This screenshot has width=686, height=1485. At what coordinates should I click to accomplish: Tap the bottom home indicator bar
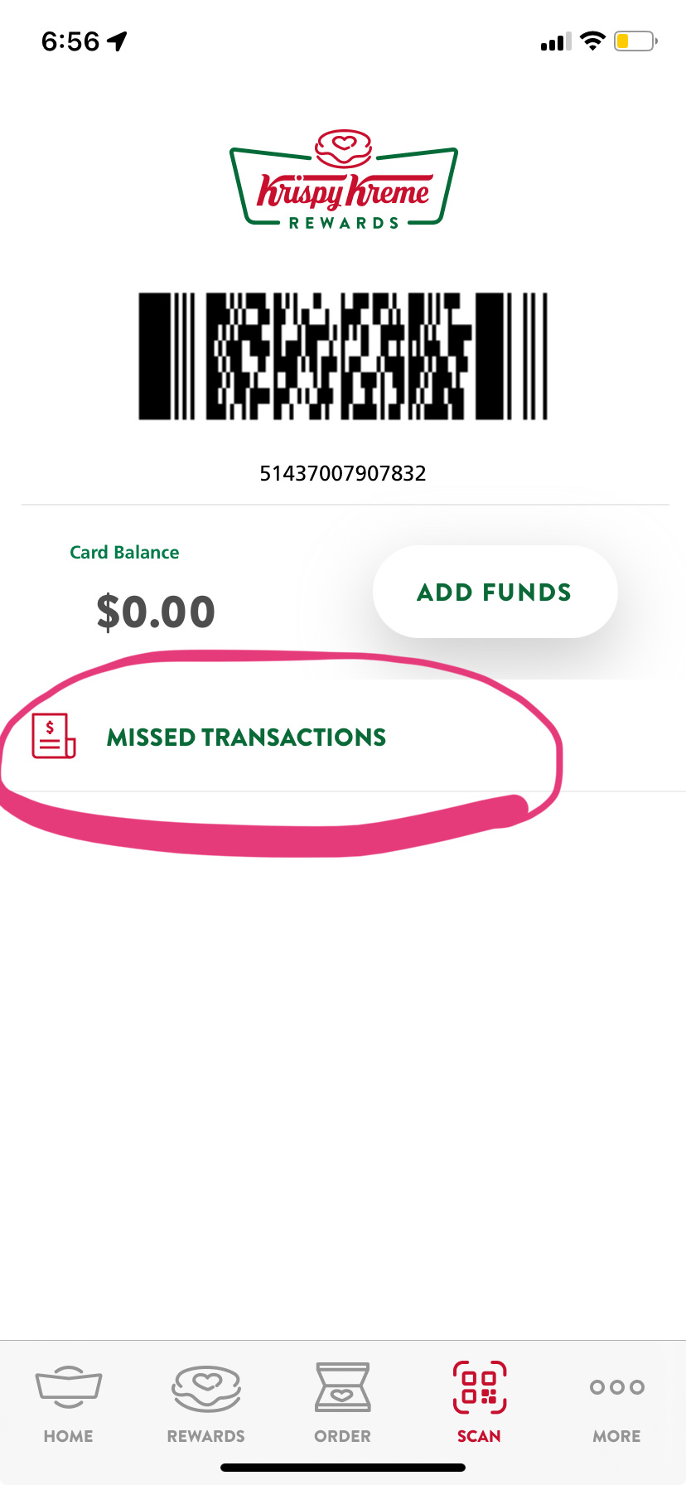343,1468
